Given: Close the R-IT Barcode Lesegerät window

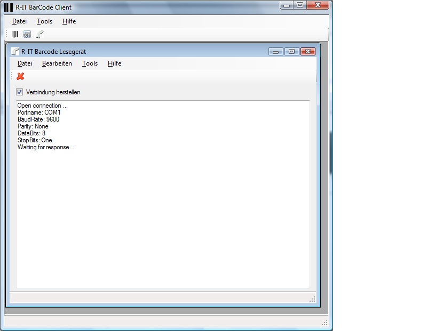Looking at the screenshot, I should pyautogui.click(x=308, y=51).
